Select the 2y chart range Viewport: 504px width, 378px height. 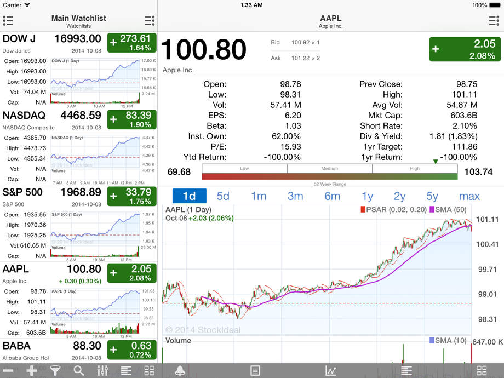click(x=399, y=196)
